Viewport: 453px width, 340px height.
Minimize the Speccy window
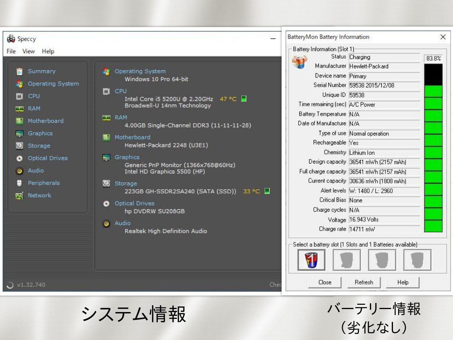click(x=273, y=39)
